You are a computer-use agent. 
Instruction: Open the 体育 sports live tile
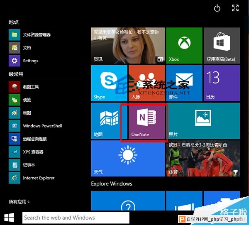(x=203, y=159)
